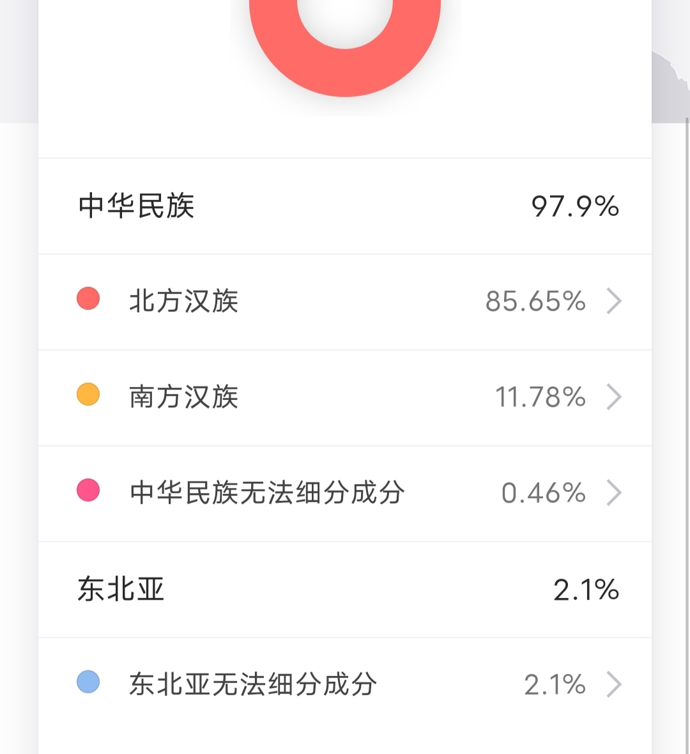Click the pink dot beside 中华民族无法细分成分

[88, 490]
